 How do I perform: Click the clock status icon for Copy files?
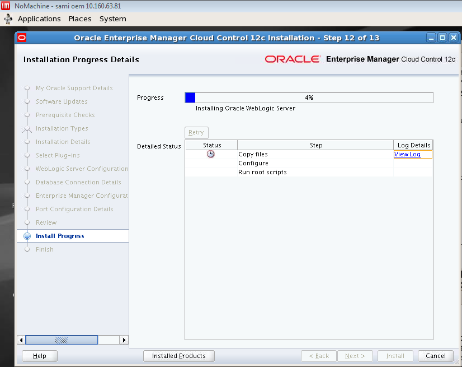click(211, 154)
